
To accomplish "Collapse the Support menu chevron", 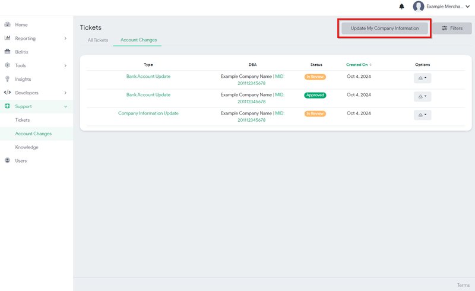I will [65, 106].
